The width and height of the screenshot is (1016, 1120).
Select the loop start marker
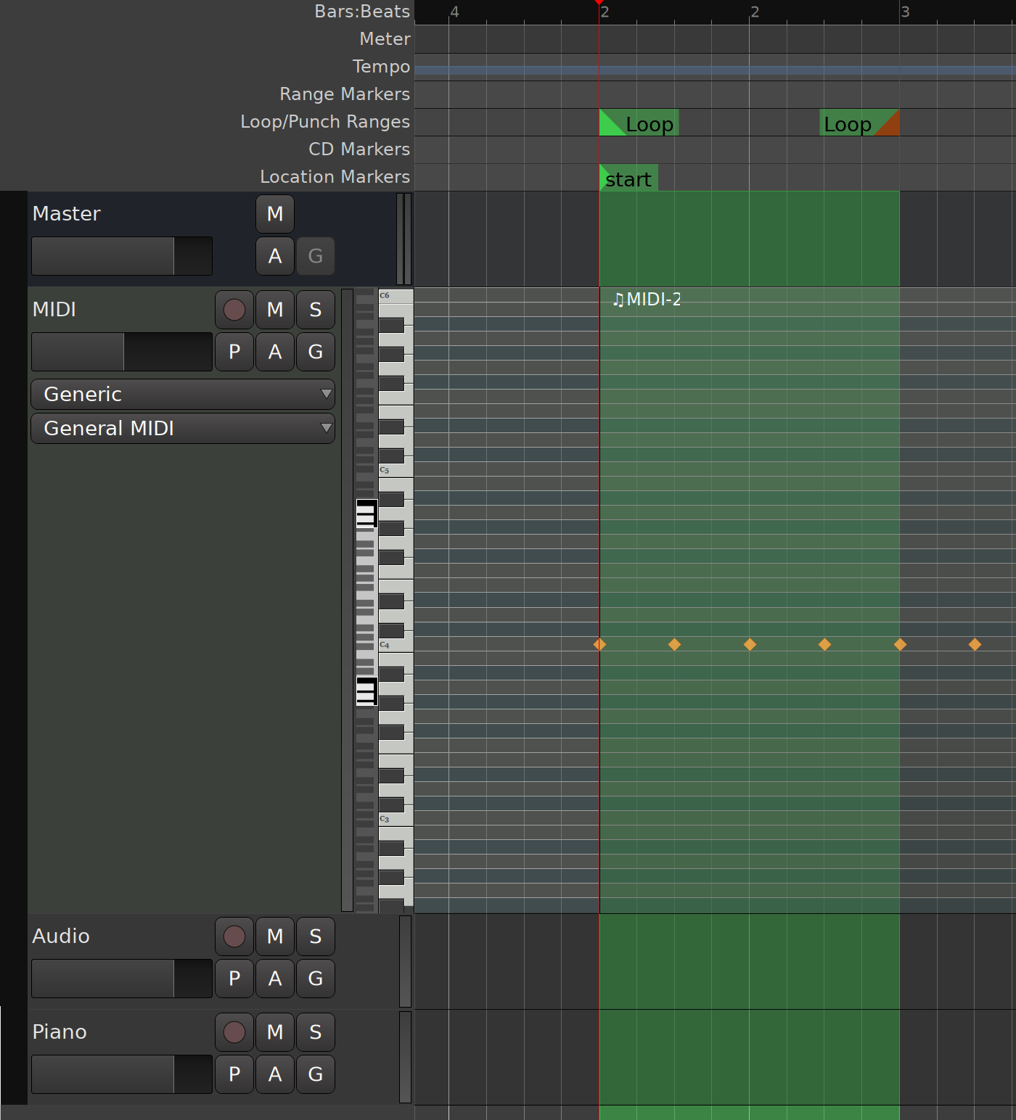[639, 123]
